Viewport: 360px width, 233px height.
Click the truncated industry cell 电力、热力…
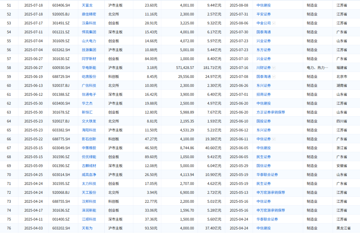317,68
